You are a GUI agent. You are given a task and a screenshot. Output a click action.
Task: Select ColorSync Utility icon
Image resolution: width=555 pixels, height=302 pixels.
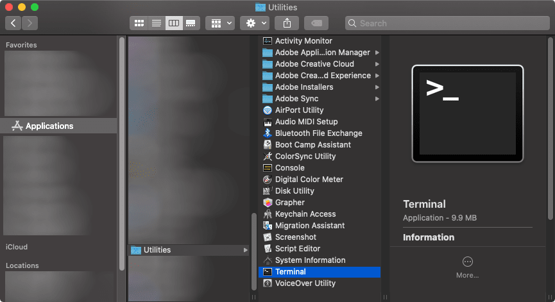[x=268, y=156]
